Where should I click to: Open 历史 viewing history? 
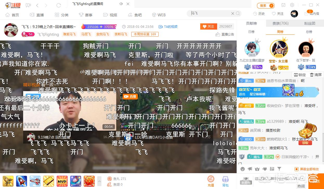(259, 14)
